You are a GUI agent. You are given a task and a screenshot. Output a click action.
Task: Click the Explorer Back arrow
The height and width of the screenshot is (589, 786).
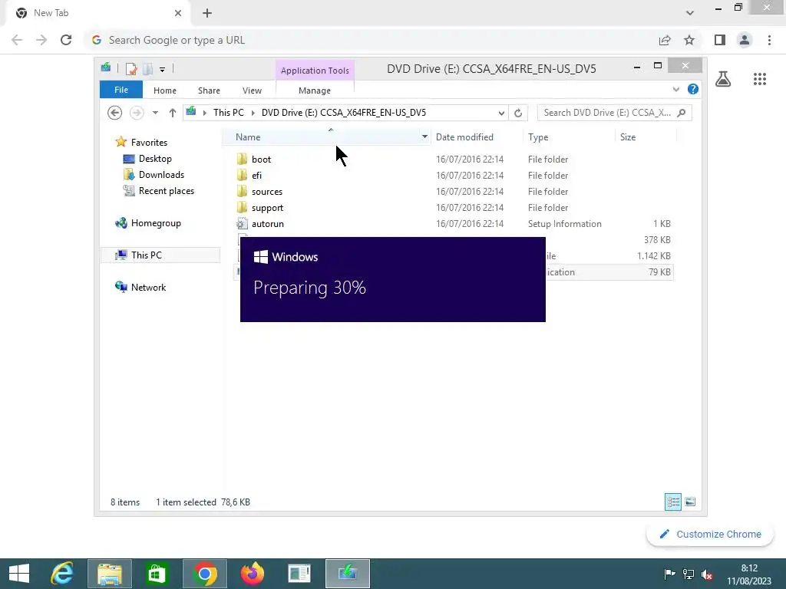point(115,113)
